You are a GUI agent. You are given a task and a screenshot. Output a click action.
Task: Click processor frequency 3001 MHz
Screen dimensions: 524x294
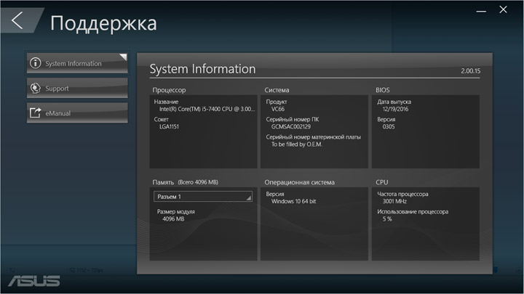pos(394,201)
